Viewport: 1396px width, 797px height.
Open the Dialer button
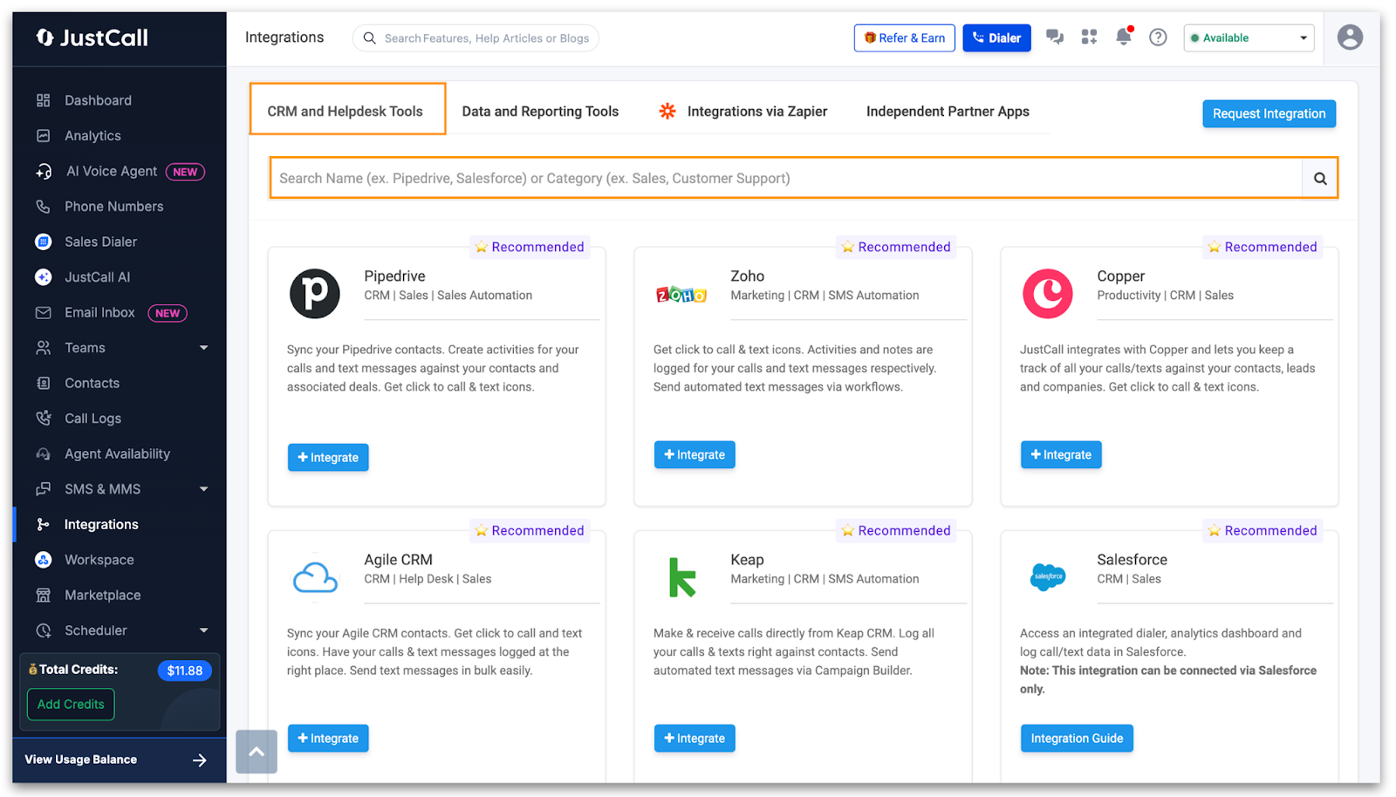pyautogui.click(x=996, y=37)
